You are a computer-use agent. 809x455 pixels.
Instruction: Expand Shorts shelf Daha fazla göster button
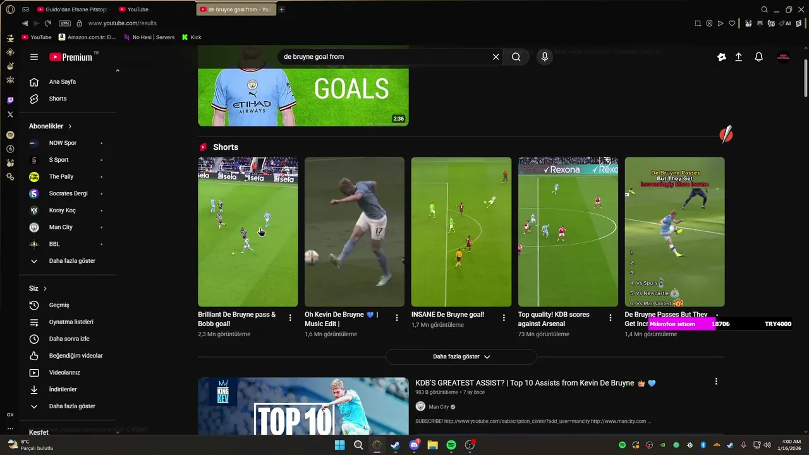[x=461, y=357]
